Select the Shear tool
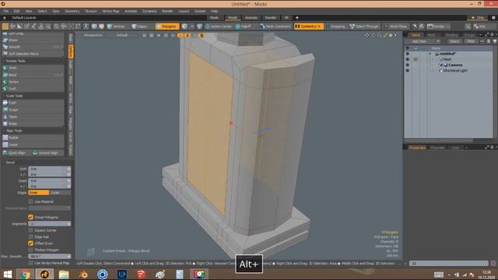The image size is (498, 280). [x=33, y=40]
